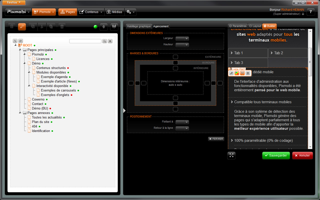This screenshot has width=320, height=200.
Task: Select Tab 2 in preview
Action: point(288,53)
